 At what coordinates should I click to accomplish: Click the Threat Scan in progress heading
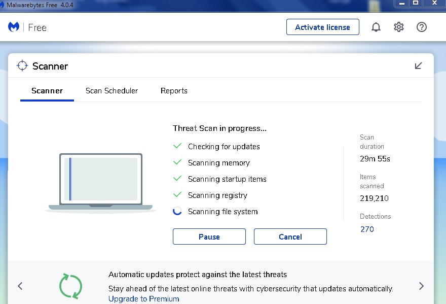[x=219, y=128]
